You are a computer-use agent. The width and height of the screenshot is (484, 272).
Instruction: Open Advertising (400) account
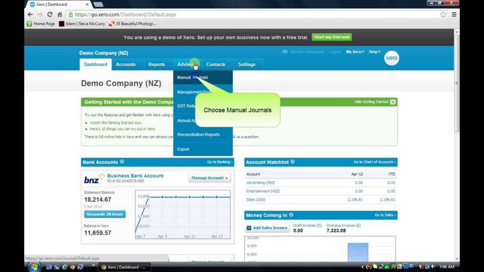(x=260, y=183)
